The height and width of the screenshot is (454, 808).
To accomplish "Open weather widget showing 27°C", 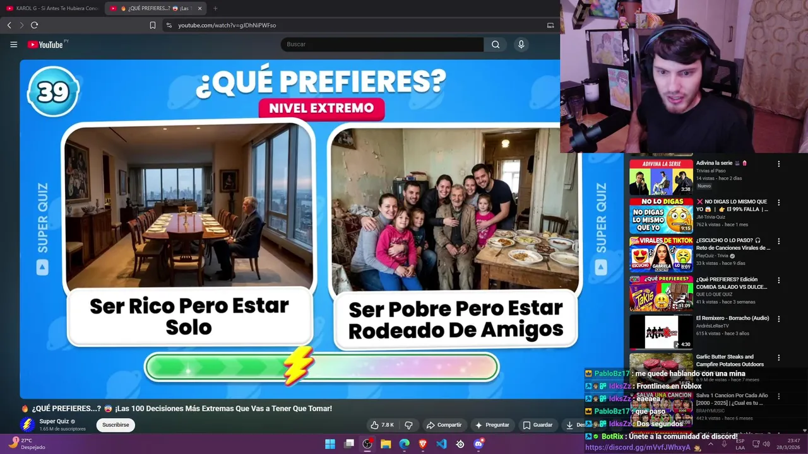I will click(x=27, y=444).
